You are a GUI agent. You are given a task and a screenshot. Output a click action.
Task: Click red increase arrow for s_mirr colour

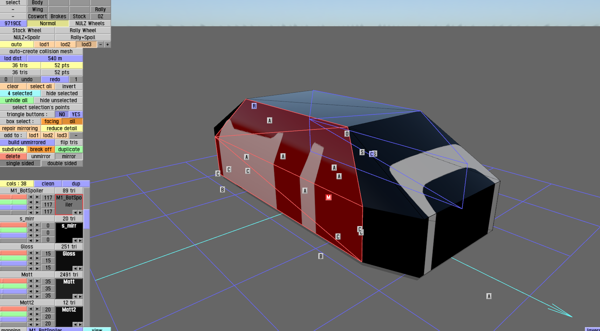click(37, 225)
